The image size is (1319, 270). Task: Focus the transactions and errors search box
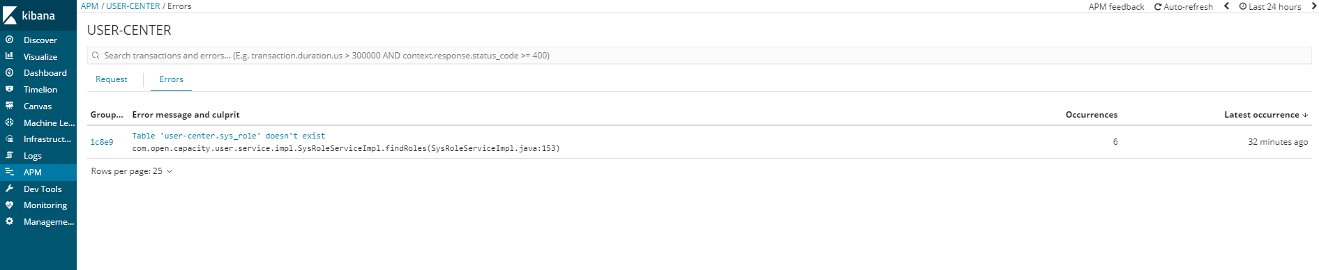699,56
